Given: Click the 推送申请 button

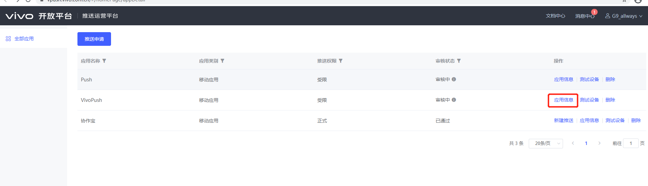Looking at the screenshot, I should 94,39.
